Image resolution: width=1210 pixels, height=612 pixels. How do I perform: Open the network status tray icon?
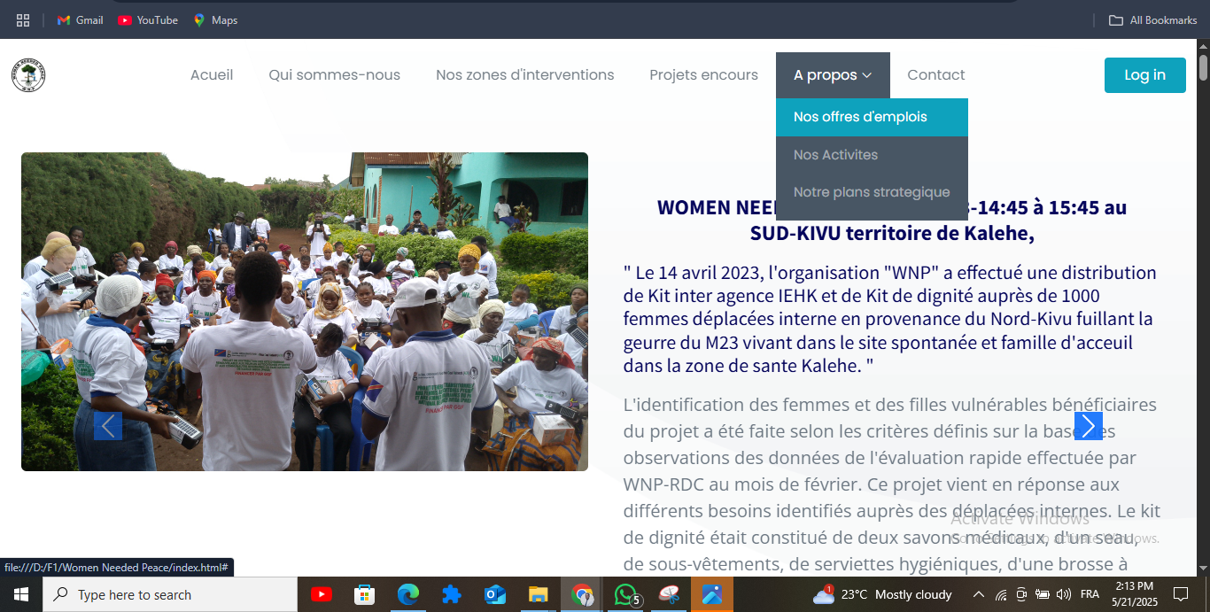1001,594
